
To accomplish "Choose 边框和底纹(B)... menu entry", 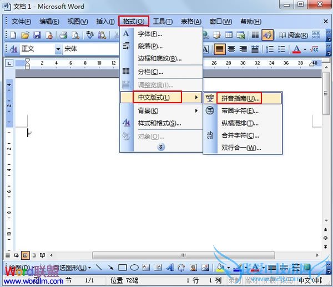I will click(161, 58).
